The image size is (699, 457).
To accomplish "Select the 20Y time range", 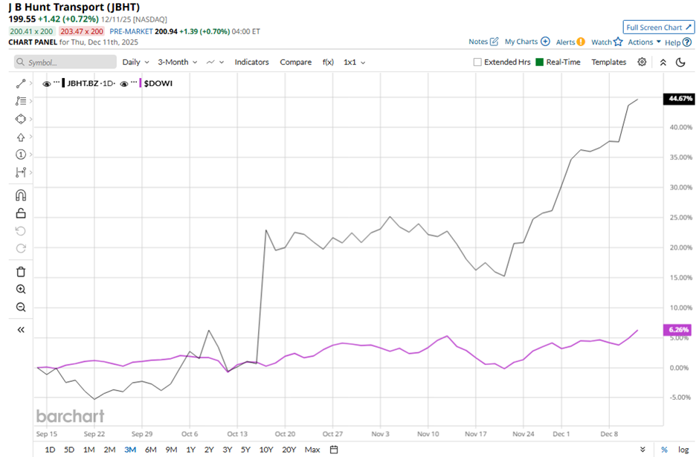I will click(x=289, y=450).
